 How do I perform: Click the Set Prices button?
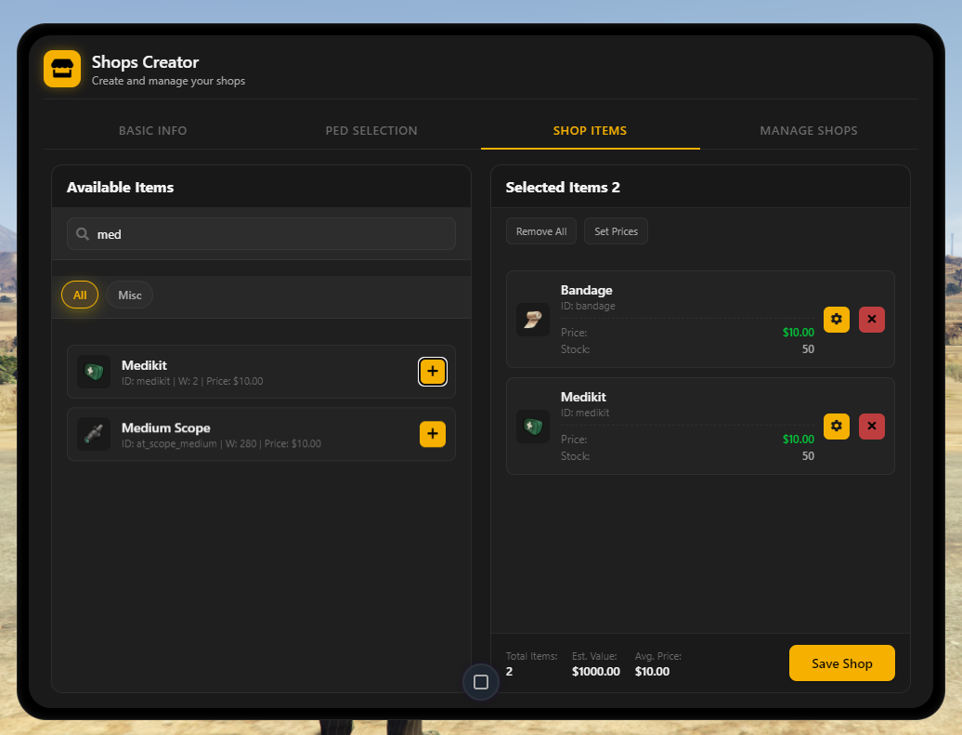click(x=616, y=231)
